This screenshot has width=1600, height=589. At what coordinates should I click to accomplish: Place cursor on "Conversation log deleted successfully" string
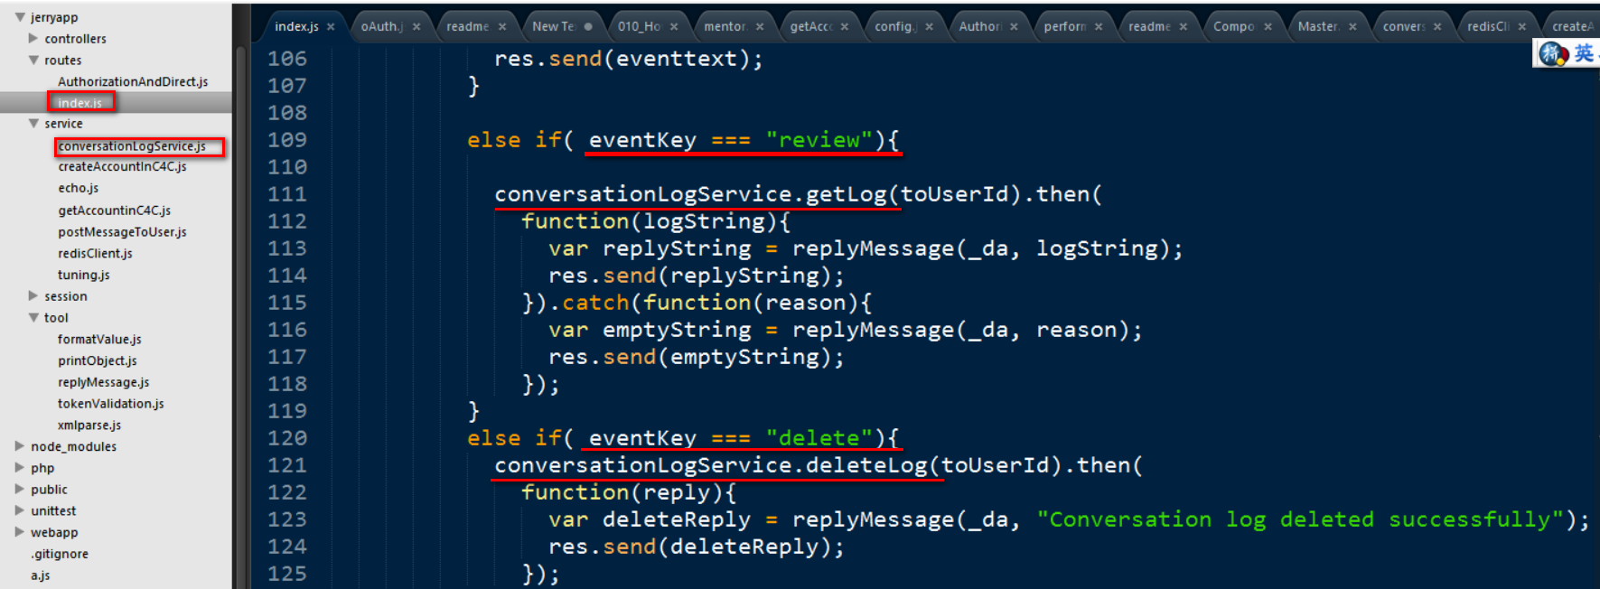point(1300,519)
